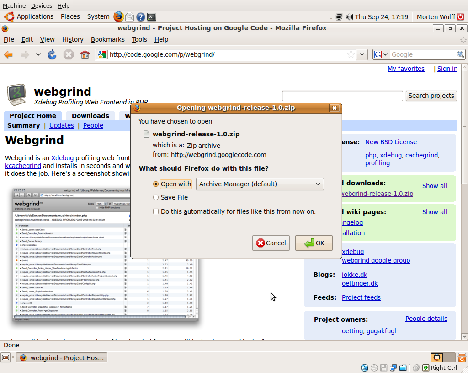
Task: Click the stop loading icon
Action: click(69, 55)
